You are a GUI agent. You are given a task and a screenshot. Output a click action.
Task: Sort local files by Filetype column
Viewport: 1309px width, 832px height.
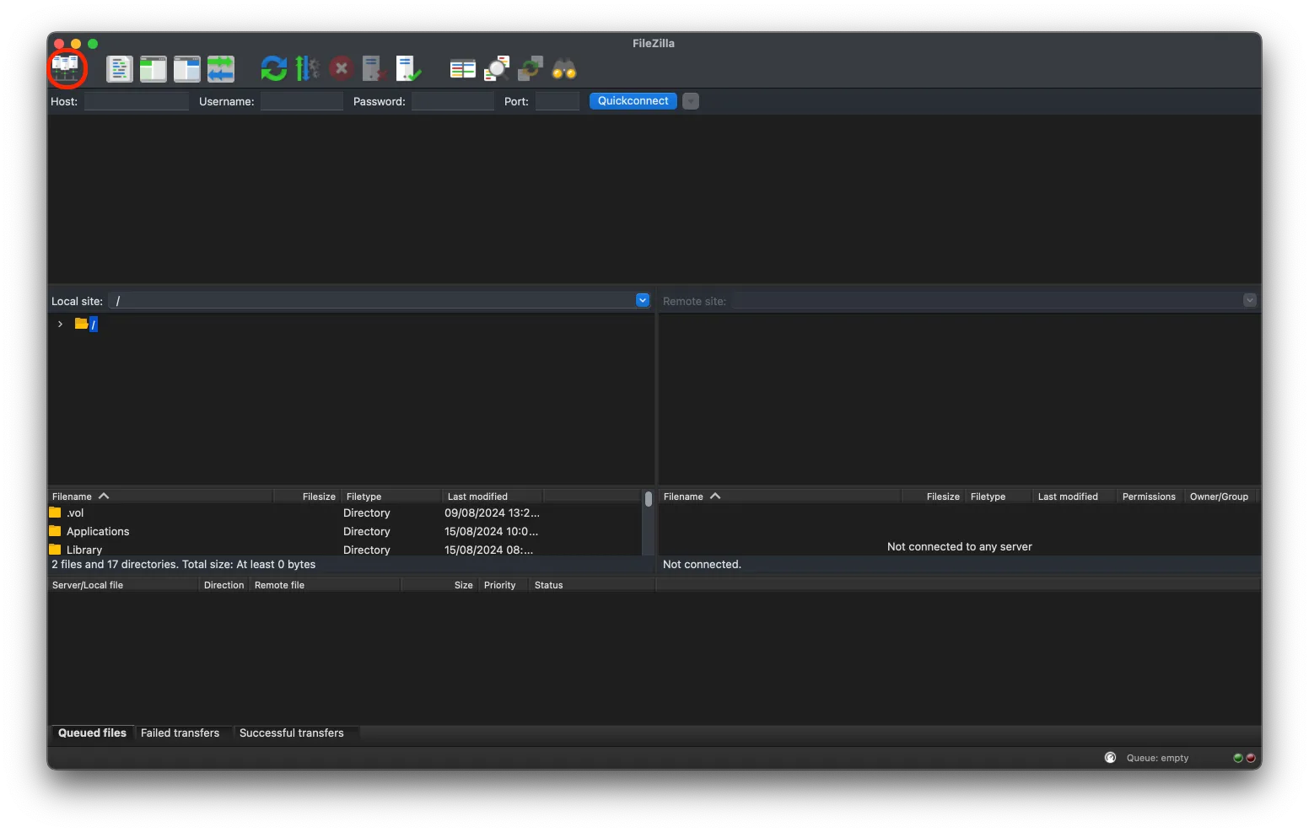391,497
